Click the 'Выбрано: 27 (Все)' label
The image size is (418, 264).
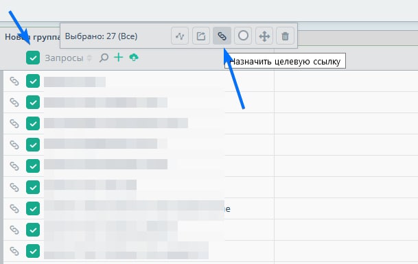pos(102,36)
